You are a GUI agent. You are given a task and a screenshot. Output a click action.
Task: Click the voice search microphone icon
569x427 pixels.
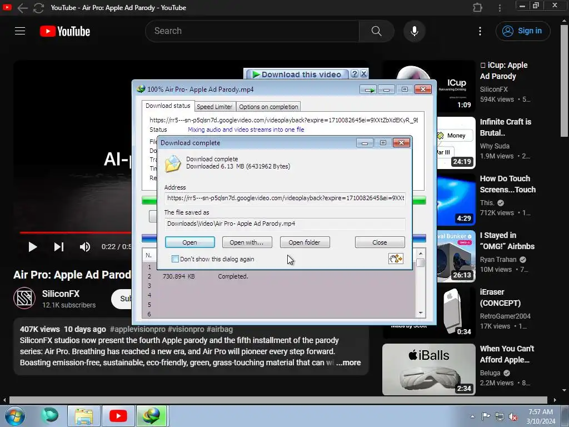(415, 31)
